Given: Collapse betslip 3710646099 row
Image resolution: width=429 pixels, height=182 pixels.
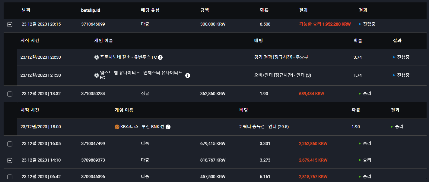Looking at the screenshot, I should coord(10,25).
